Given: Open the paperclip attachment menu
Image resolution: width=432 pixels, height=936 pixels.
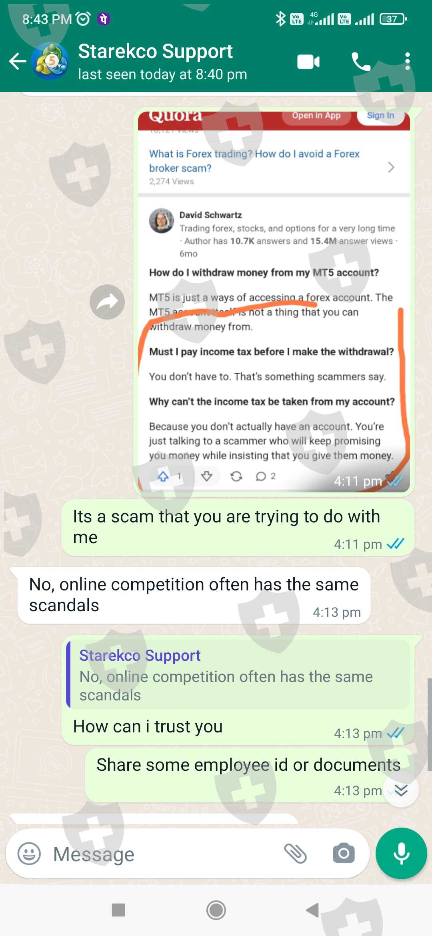Looking at the screenshot, I should tap(295, 854).
